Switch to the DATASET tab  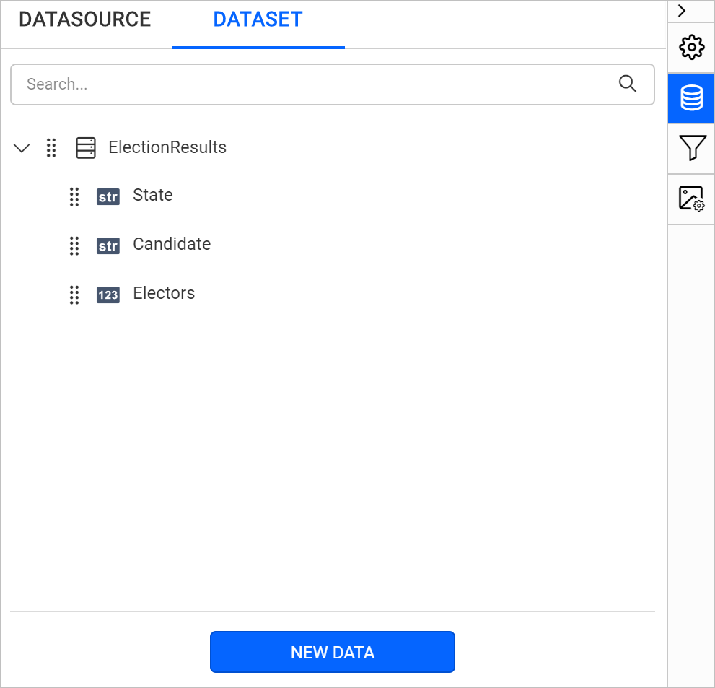[258, 19]
